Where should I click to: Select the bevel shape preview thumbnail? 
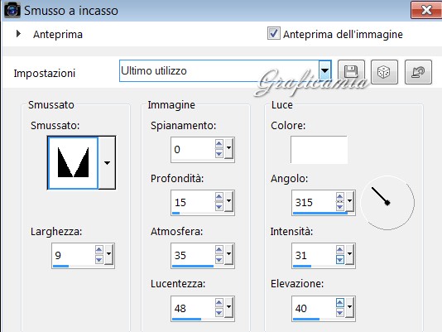[x=74, y=163]
